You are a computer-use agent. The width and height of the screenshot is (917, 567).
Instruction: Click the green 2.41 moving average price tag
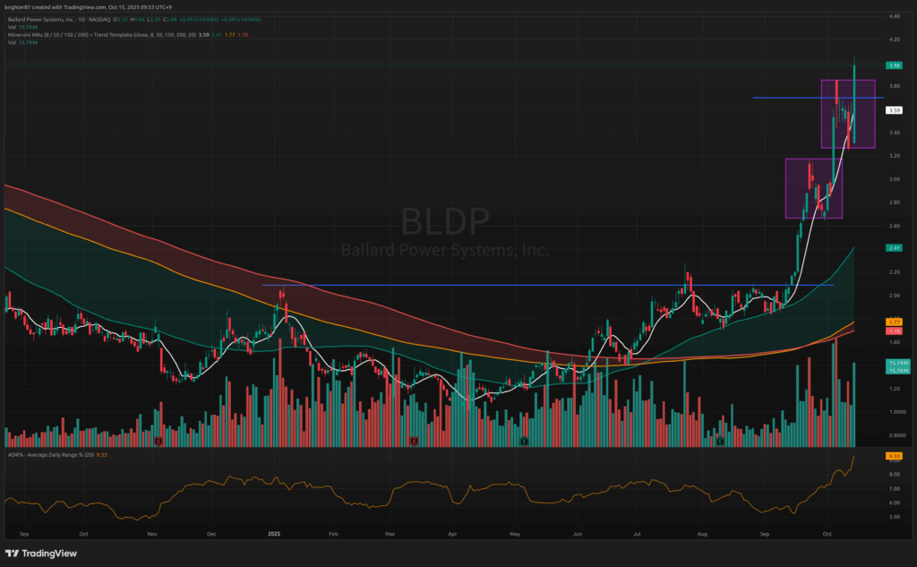tap(893, 247)
